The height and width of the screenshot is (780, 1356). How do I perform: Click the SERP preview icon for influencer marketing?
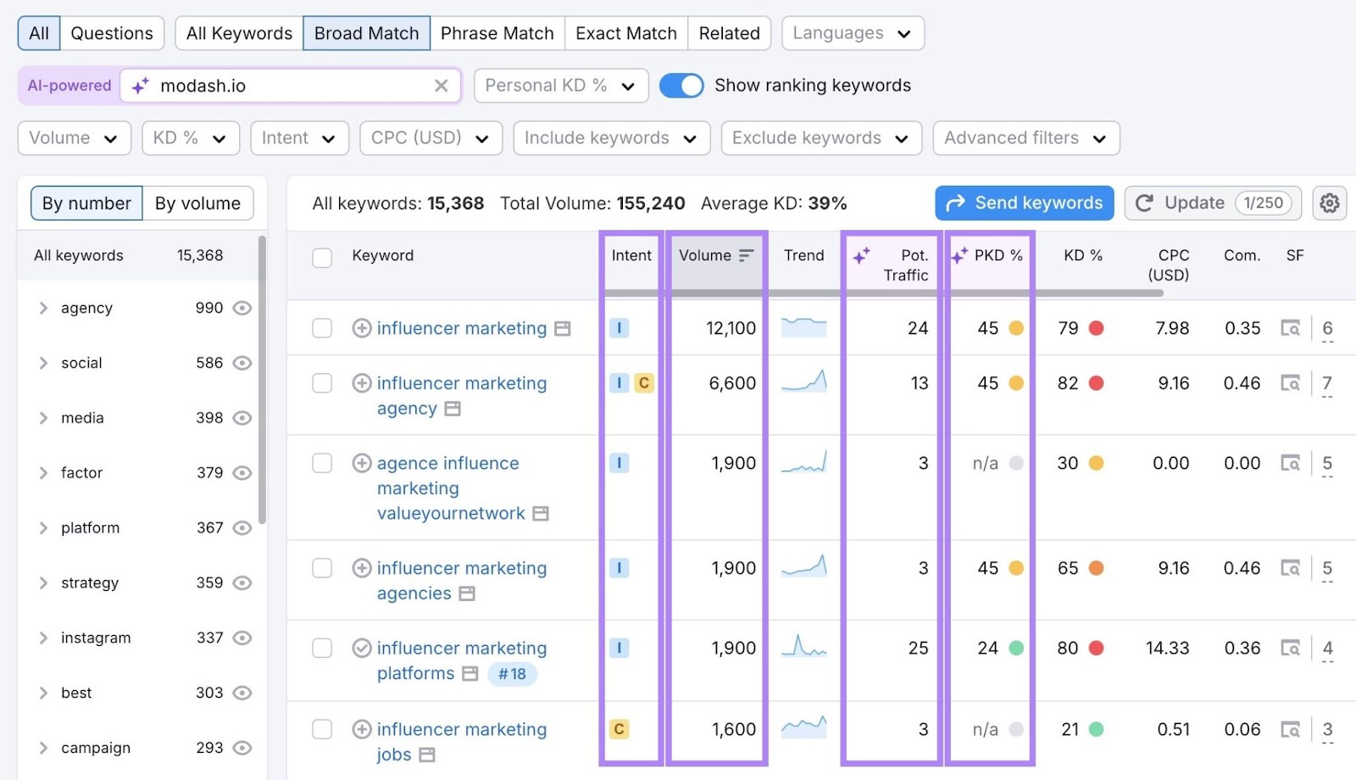coord(563,328)
